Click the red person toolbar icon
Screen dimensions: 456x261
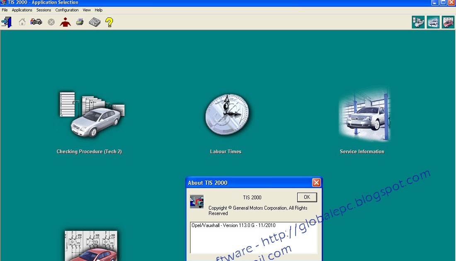65,22
